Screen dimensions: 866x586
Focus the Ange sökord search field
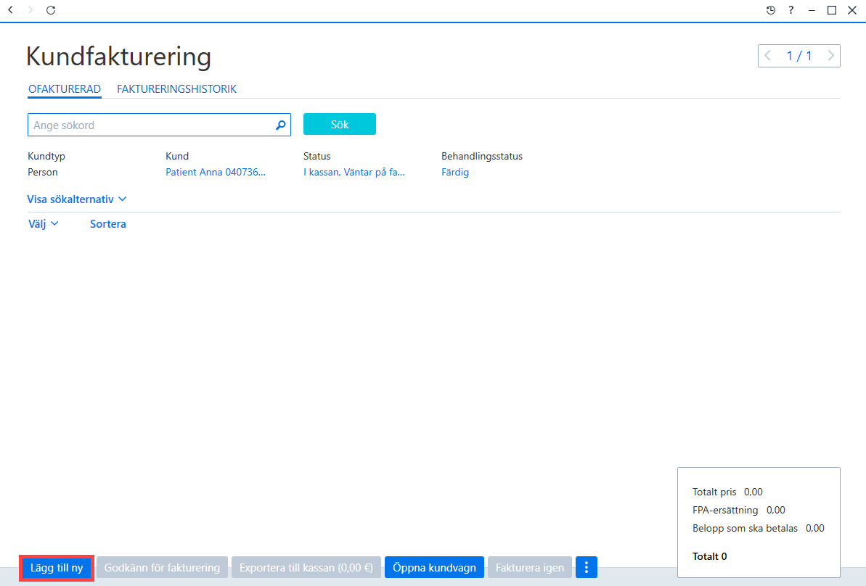[x=159, y=125]
